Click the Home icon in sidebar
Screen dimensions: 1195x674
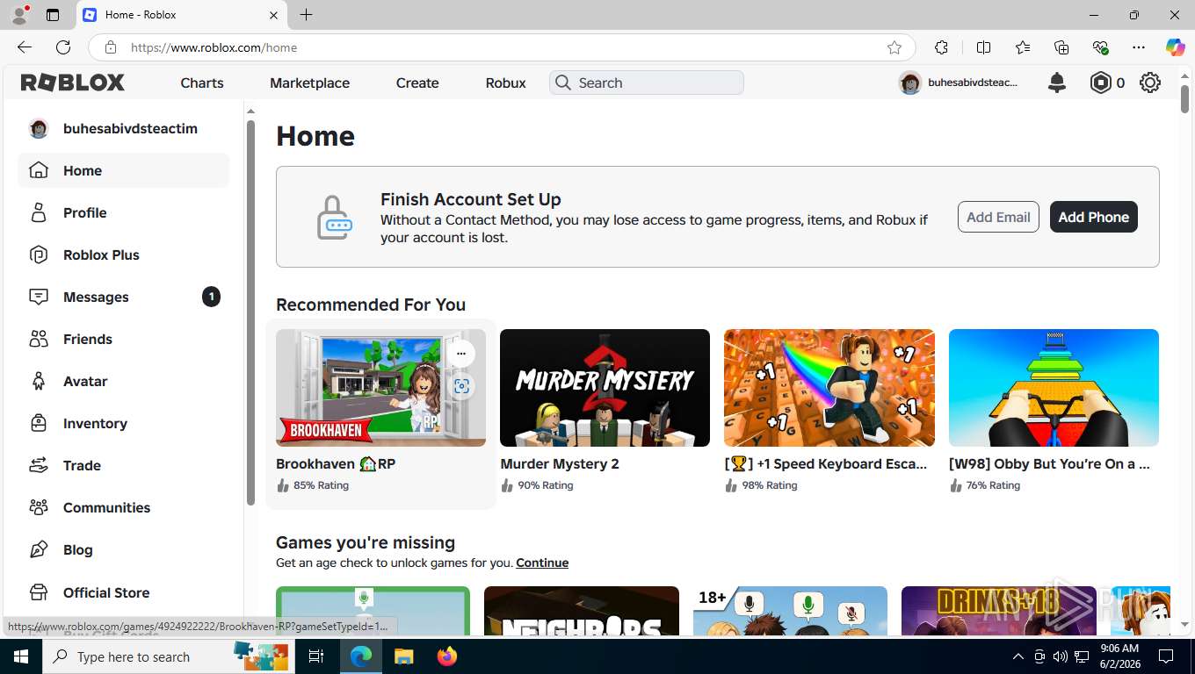(39, 170)
